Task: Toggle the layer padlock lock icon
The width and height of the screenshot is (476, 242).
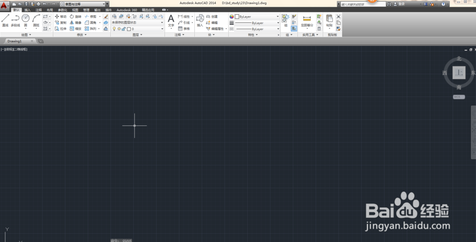Action: (124, 29)
